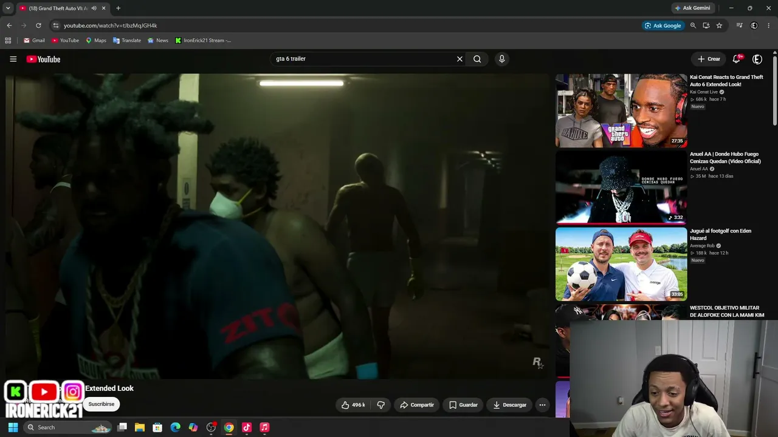Image resolution: width=778 pixels, height=437 pixels.
Task: Open footgolf with Eden Hazard thumbnail
Action: coord(621,264)
